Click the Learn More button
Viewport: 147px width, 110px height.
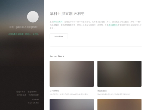[x=59, y=36]
